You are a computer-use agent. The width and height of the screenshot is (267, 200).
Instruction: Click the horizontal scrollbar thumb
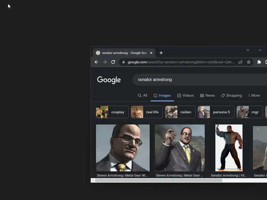[159, 180]
